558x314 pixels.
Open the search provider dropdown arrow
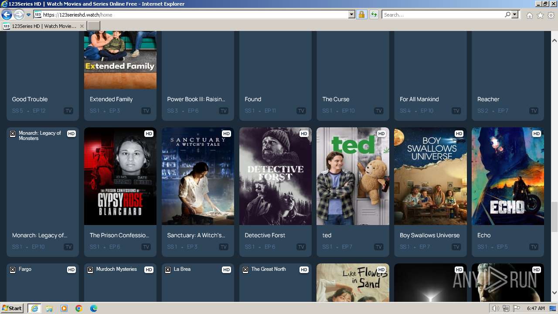(x=515, y=15)
